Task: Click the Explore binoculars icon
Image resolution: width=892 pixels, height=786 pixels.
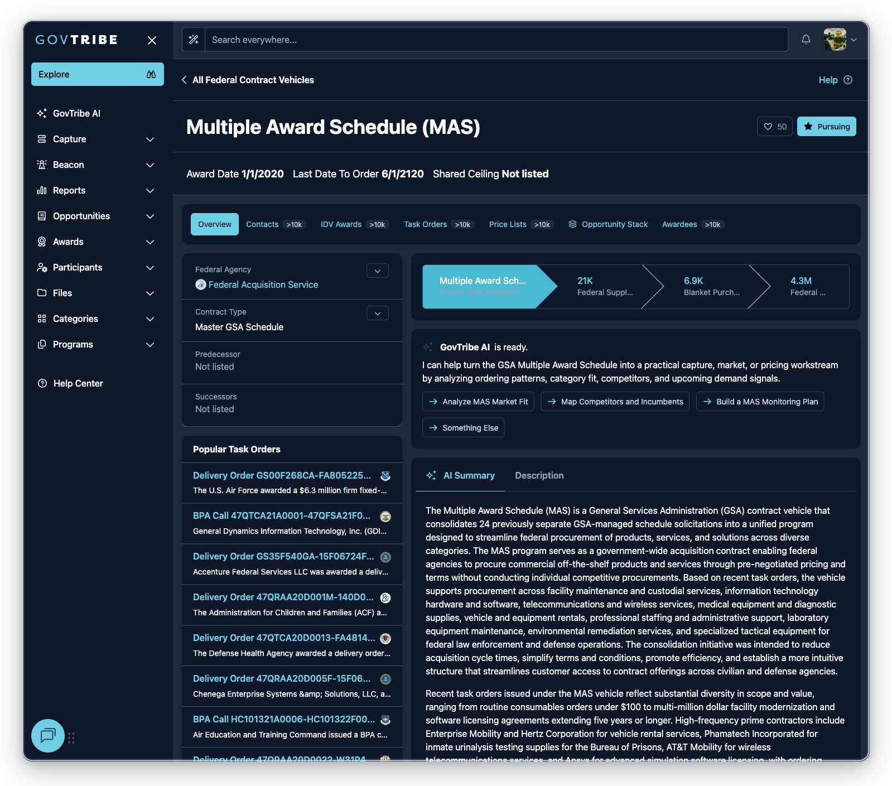Action: point(151,74)
